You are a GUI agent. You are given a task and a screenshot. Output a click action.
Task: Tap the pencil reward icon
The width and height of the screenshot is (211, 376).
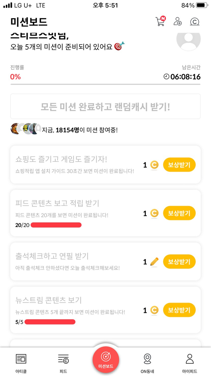coord(154,262)
